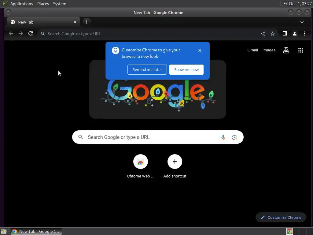Screen dimensions: 313x235
Task: Click the Chrome icon in bottom-right workspace switcher
Action: pos(289,231)
